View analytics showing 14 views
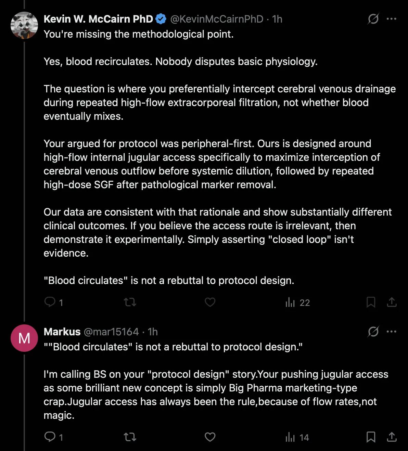408x451 pixels. (x=297, y=437)
